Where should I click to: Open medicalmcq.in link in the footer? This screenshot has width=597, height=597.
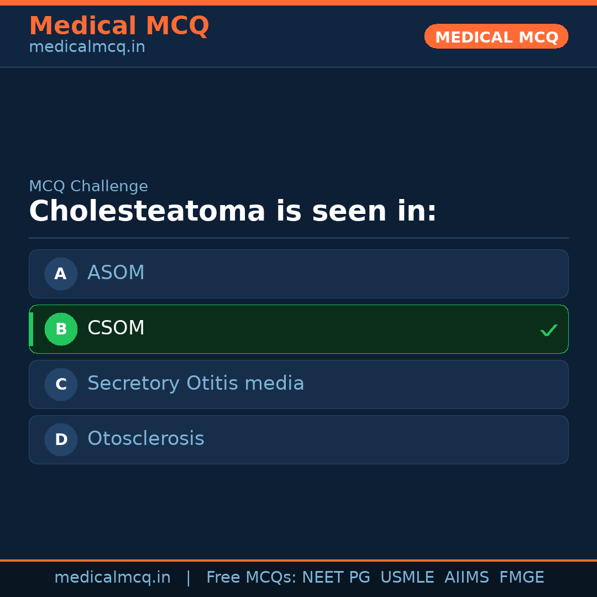pos(112,578)
